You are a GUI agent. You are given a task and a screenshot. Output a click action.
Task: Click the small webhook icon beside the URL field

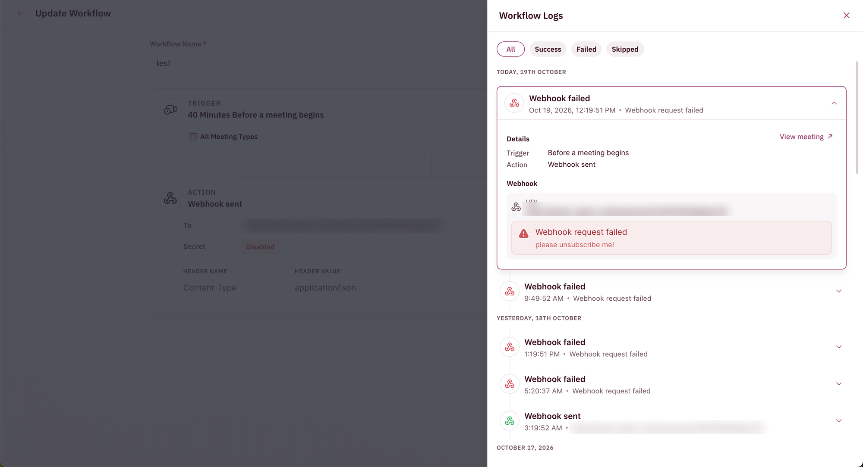[516, 207]
